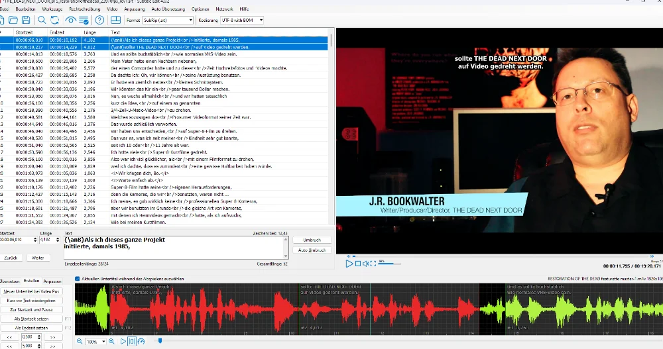663x349 pixels.
Task: Save the subtitle with floppy disk icon
Action: tap(26, 20)
